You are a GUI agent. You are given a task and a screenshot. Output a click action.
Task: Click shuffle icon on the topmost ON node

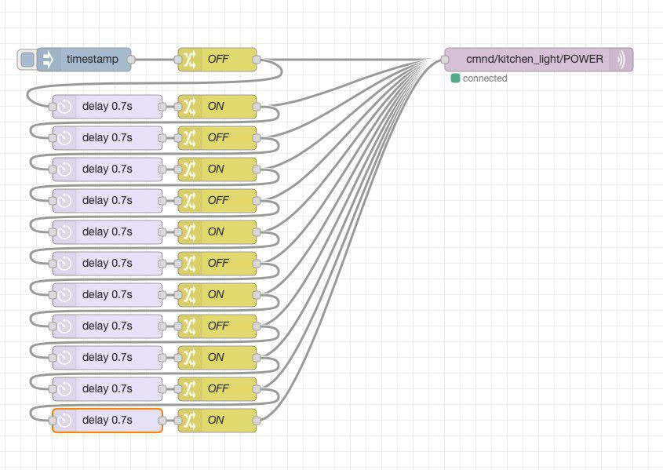[189, 107]
